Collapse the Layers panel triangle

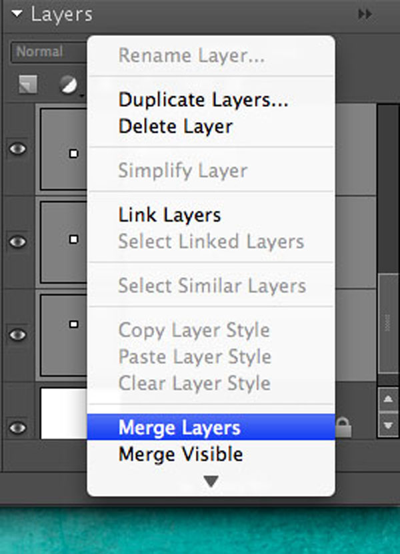(x=17, y=14)
